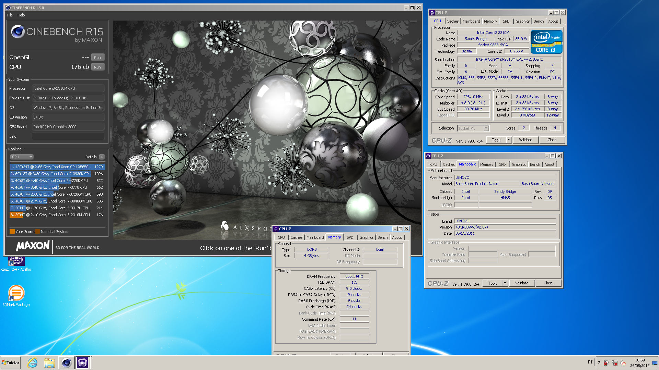Switch to About tab in top CPU-Z
The image size is (659, 370).
point(553,21)
